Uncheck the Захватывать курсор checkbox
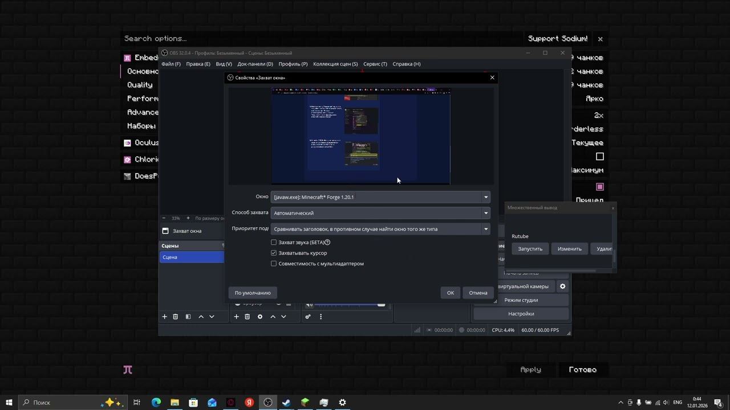This screenshot has height=410, width=730. click(274, 253)
